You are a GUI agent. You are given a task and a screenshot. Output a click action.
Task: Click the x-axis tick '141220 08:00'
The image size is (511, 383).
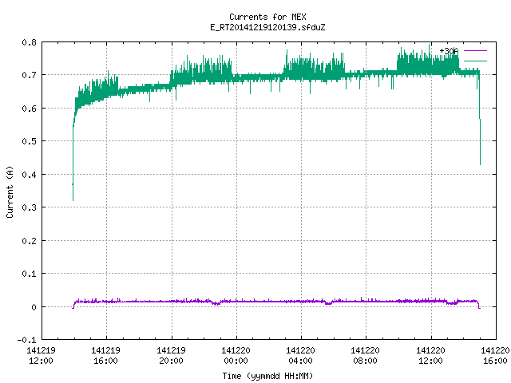click(366, 356)
